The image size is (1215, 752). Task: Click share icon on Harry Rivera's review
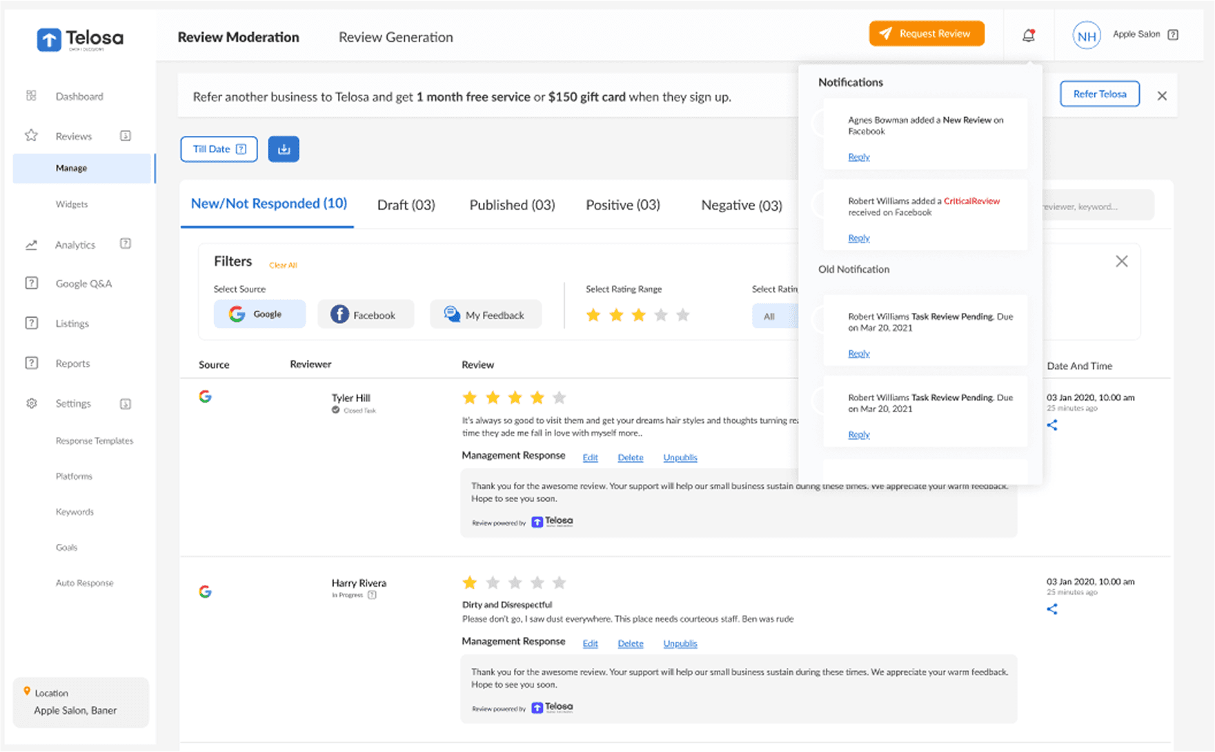pyautogui.click(x=1051, y=609)
